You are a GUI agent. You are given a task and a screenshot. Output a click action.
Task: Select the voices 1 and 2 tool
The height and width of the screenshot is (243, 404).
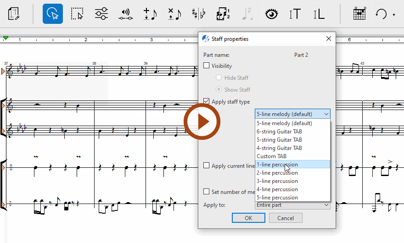[223, 14]
